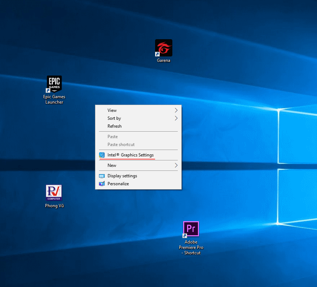Expand the Sort by submenu arrow

[176, 118]
